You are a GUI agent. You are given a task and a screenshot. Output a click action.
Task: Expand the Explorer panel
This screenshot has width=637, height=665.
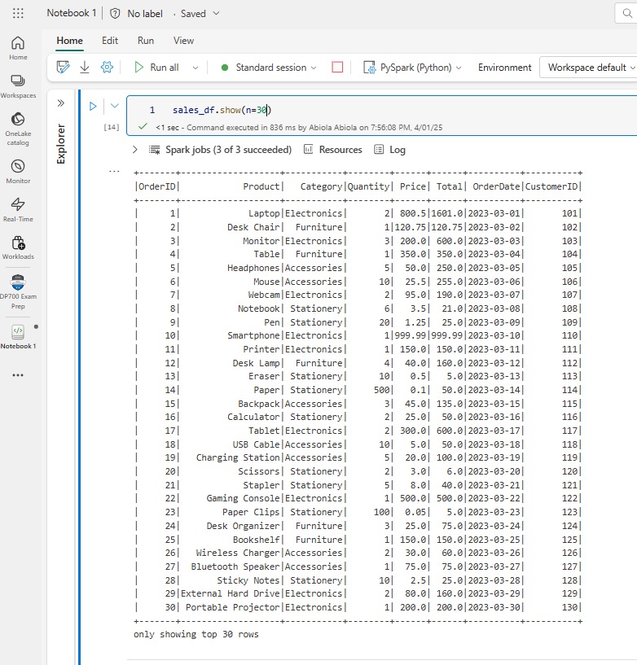[61, 103]
